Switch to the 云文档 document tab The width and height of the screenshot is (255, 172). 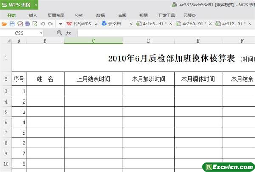111,24
